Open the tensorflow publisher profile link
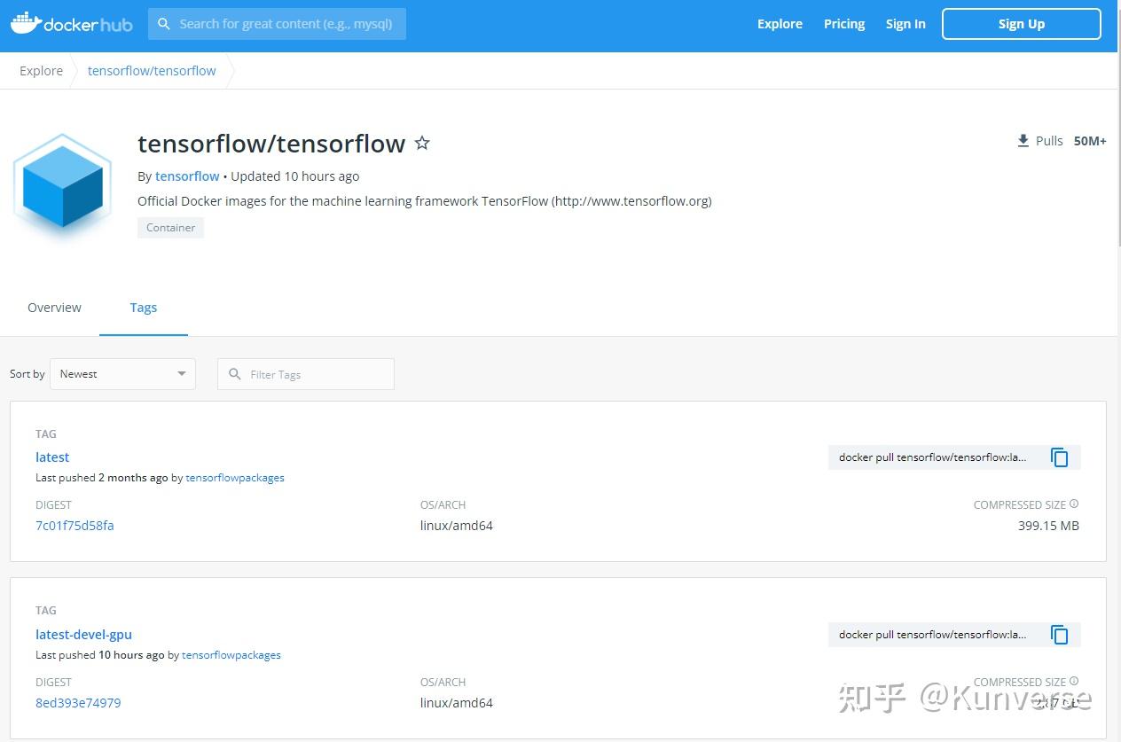Viewport: 1121px width, 742px height. click(187, 176)
